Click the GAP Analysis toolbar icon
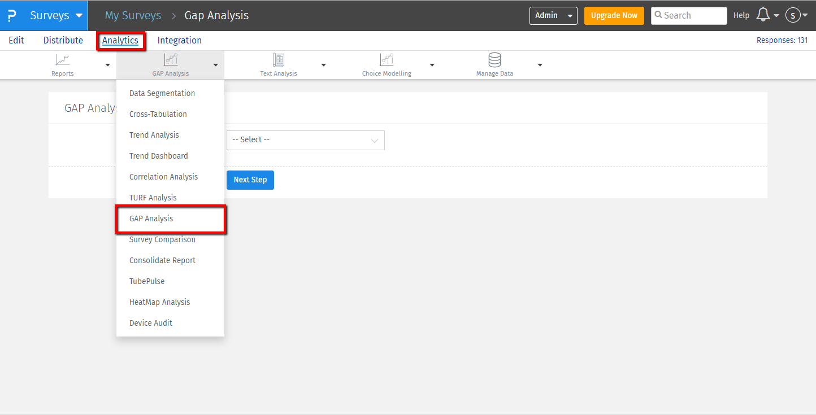816x415 pixels. point(170,60)
